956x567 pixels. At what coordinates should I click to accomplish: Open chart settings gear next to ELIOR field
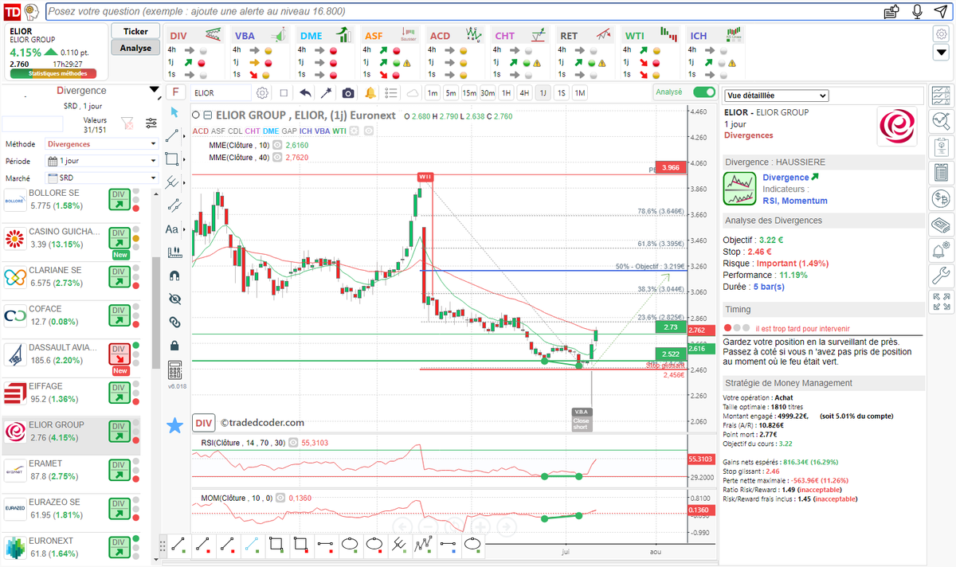point(262,92)
